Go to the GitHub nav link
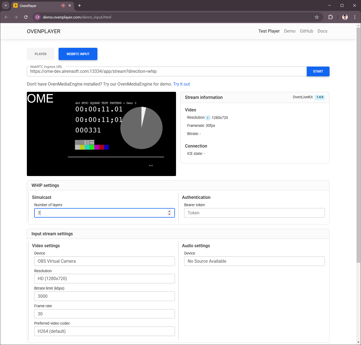Screen dimensions: 361x345 pyautogui.click(x=306, y=31)
